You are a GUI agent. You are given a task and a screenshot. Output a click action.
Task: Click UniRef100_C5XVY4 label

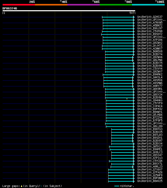pos(150,69)
